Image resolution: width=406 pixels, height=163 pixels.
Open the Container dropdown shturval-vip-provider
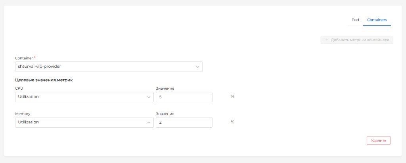109,67
